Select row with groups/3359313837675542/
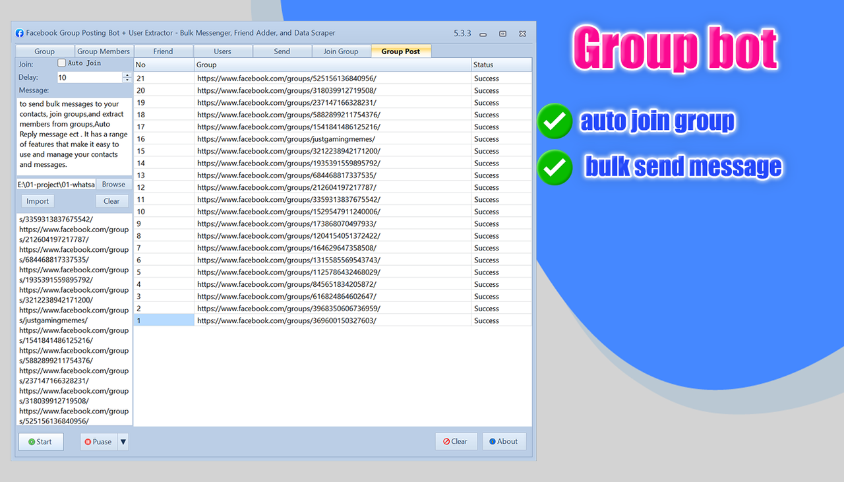This screenshot has height=482, width=844. (x=333, y=199)
